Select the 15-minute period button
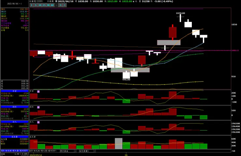 click(44, 5)
